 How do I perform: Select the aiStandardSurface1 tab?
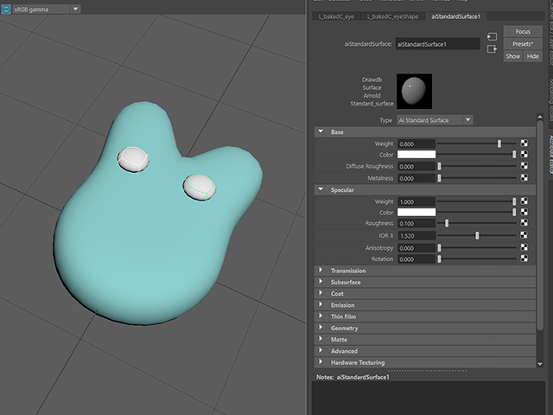pos(455,16)
